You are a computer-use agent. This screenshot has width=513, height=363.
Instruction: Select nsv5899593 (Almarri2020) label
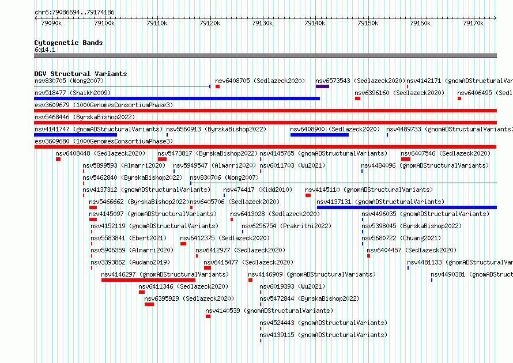click(x=124, y=165)
